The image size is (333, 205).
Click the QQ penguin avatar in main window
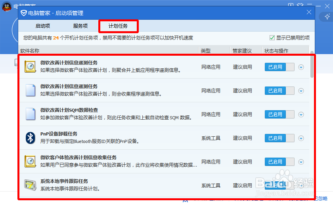7,7
